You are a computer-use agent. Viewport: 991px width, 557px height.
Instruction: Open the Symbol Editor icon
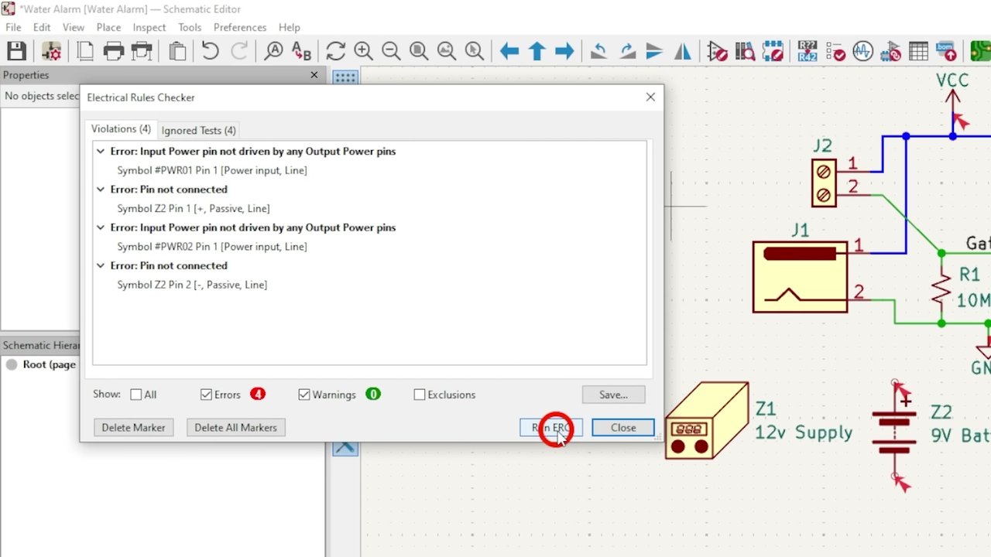pyautogui.click(x=718, y=51)
